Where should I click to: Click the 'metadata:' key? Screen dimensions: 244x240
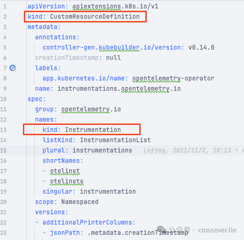pos(44,27)
